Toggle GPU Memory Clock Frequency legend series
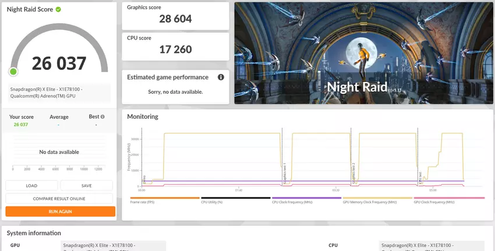The width and height of the screenshot is (495, 251). click(x=370, y=202)
